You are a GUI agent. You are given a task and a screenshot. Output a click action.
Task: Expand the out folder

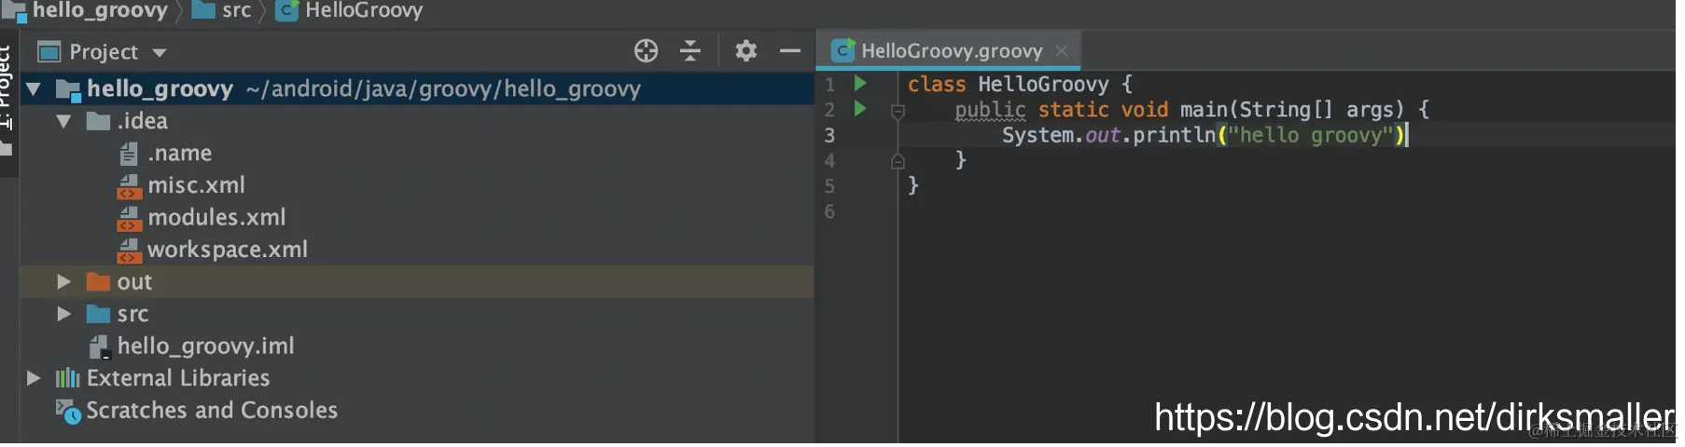[x=63, y=281]
